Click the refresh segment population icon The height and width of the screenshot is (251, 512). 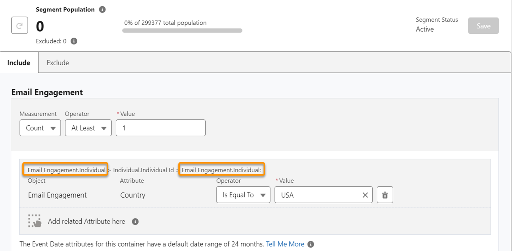(x=20, y=25)
